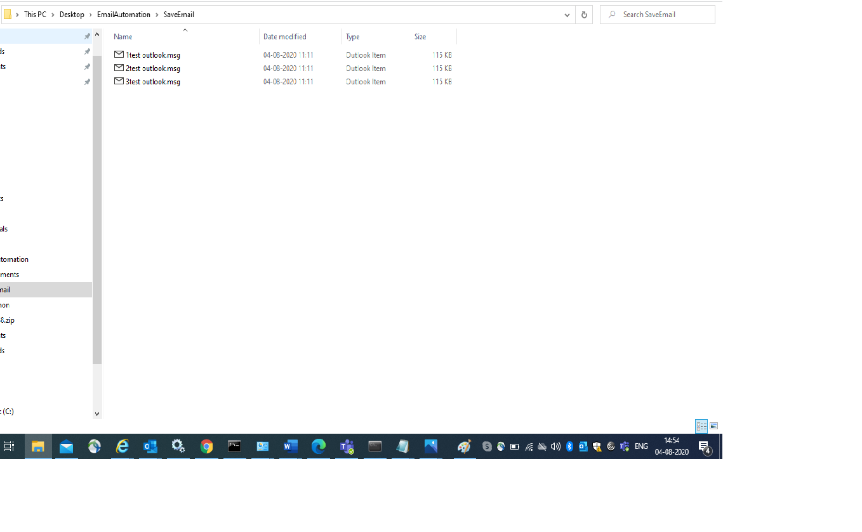Launch Google Chrome from the taskbar

(206, 446)
